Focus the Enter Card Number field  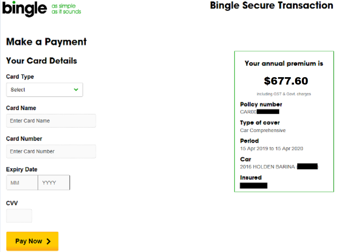[x=51, y=151]
